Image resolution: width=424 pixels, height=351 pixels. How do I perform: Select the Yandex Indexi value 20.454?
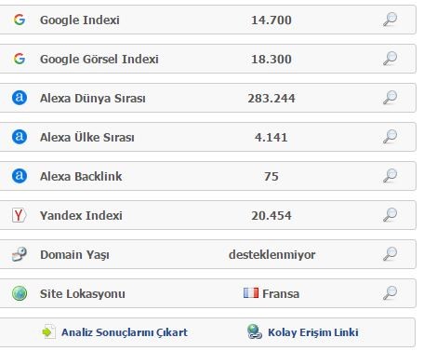point(272,216)
